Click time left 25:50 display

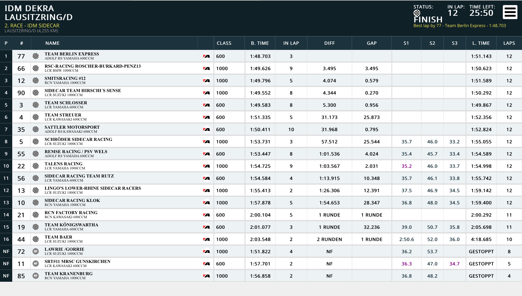[481, 13]
